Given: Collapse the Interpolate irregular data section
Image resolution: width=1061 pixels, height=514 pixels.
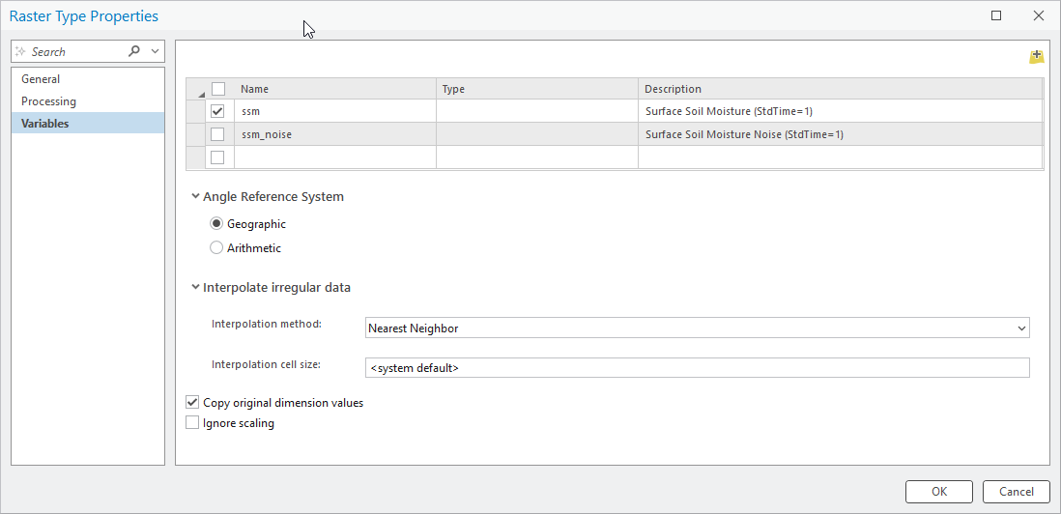Looking at the screenshot, I should 196,288.
